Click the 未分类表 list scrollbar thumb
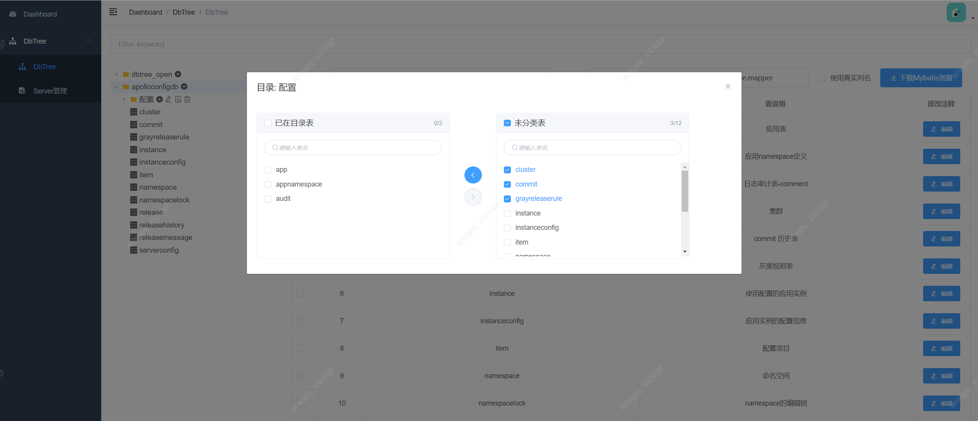The image size is (978, 421). pos(685,191)
